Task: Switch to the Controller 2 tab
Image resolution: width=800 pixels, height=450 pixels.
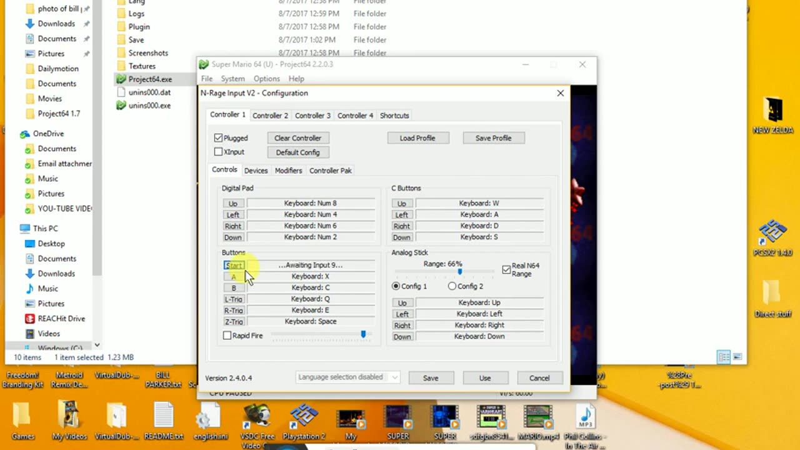Action: tap(270, 116)
